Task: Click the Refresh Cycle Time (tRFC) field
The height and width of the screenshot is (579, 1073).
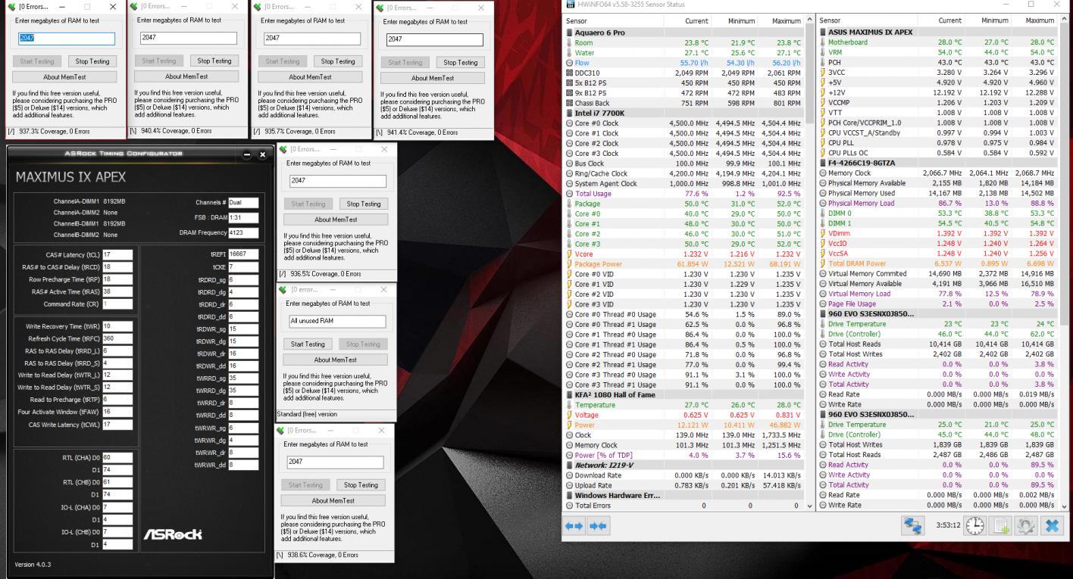Action: [117, 338]
